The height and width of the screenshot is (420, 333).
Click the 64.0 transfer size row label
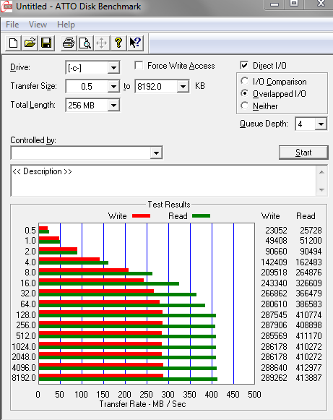pos(28,304)
